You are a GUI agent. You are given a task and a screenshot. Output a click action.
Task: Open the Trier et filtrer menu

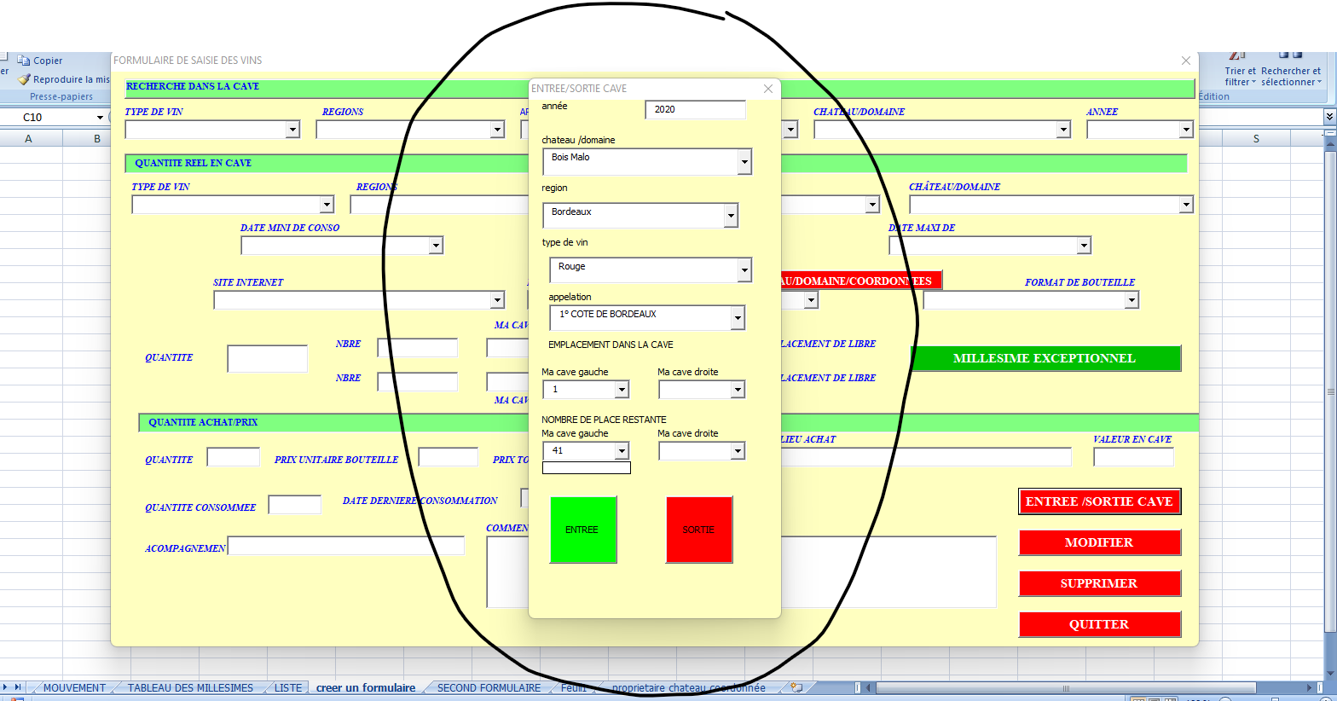[x=1240, y=76]
